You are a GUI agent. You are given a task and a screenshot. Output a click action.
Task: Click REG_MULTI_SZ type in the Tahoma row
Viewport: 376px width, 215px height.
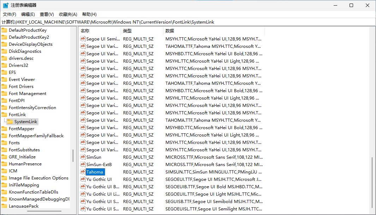coord(138,172)
